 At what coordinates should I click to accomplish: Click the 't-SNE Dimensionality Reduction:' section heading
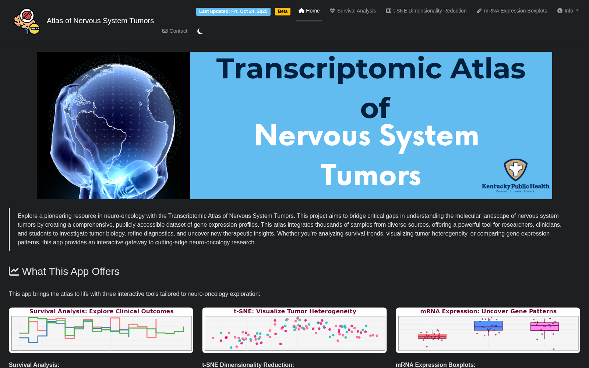248,365
